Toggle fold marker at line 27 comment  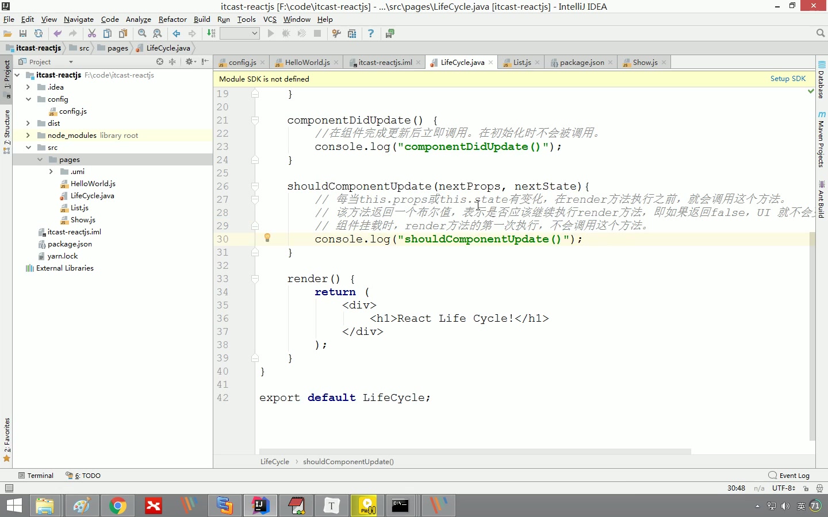pos(255,199)
